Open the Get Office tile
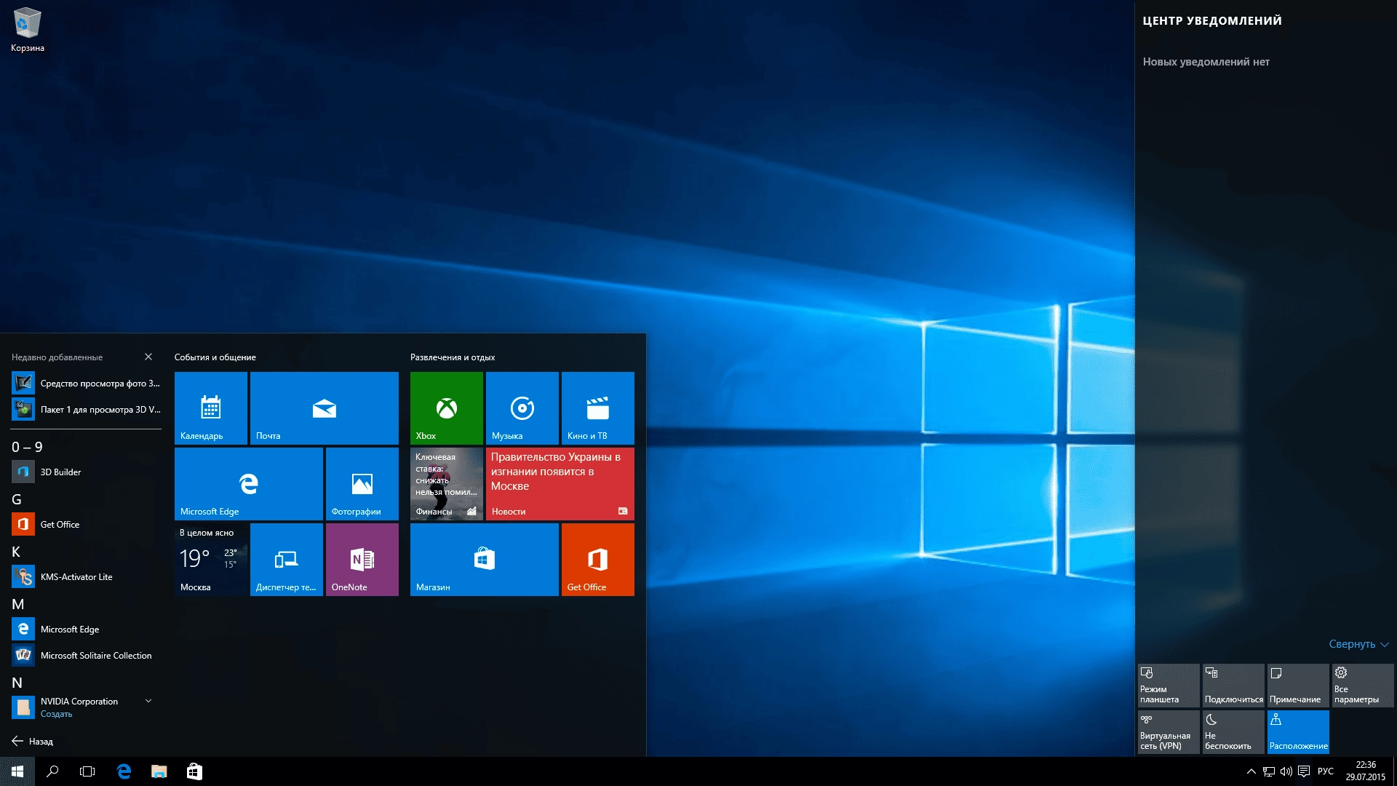 (x=598, y=560)
